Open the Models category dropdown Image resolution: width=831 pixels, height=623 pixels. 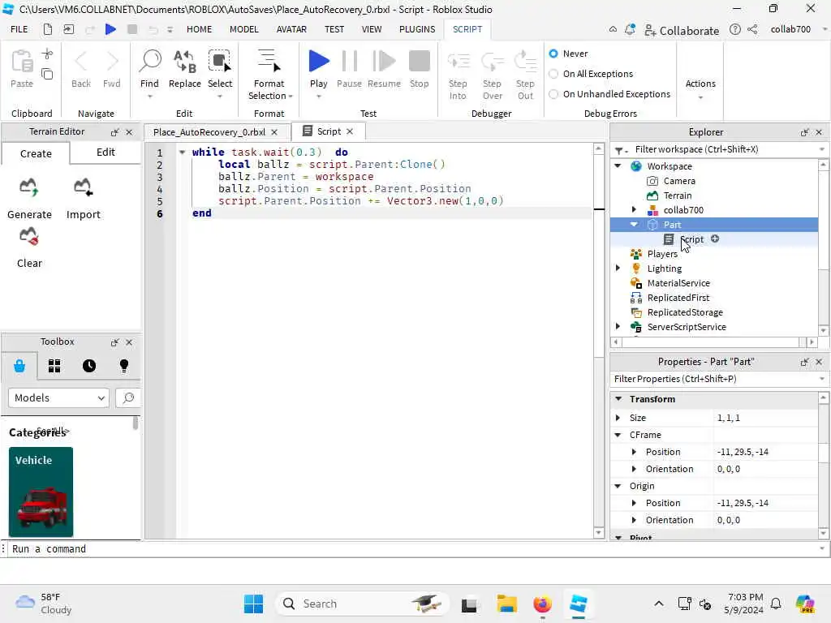coord(58,397)
